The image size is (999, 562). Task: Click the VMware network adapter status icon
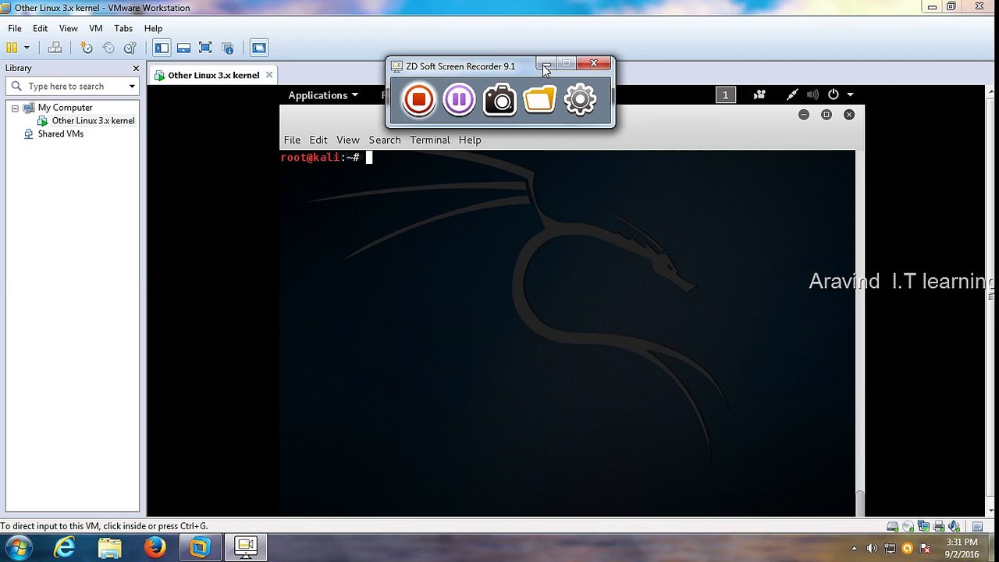pos(923,527)
